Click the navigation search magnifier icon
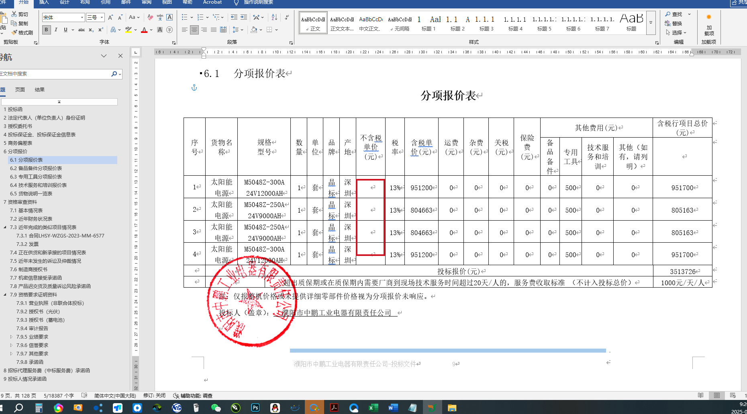Viewport: 747px width, 414px height. [114, 74]
